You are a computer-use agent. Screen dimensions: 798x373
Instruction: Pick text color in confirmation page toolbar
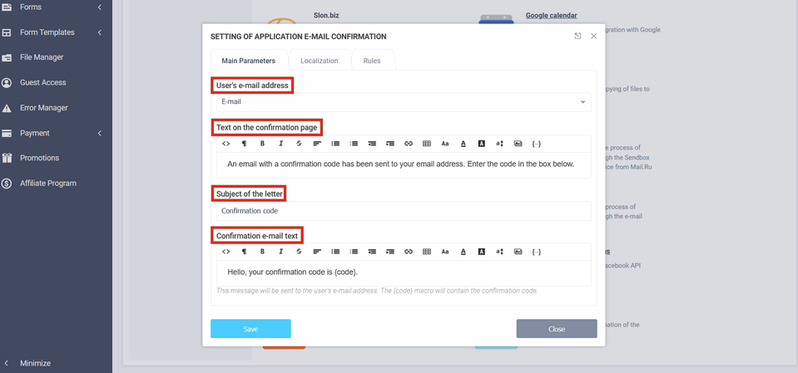point(463,144)
